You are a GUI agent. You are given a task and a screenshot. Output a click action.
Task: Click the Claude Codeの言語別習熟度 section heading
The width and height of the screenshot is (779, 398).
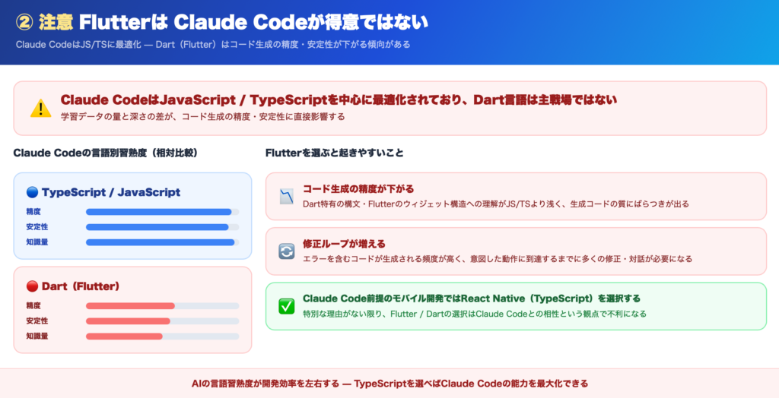(106, 153)
